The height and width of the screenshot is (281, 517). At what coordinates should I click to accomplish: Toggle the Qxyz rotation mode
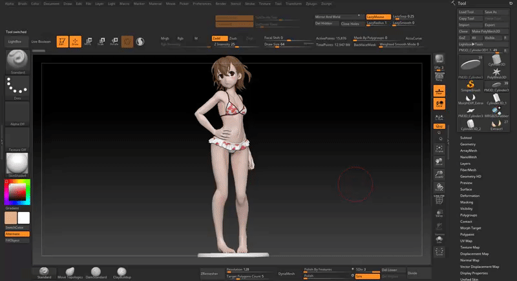coord(439,126)
